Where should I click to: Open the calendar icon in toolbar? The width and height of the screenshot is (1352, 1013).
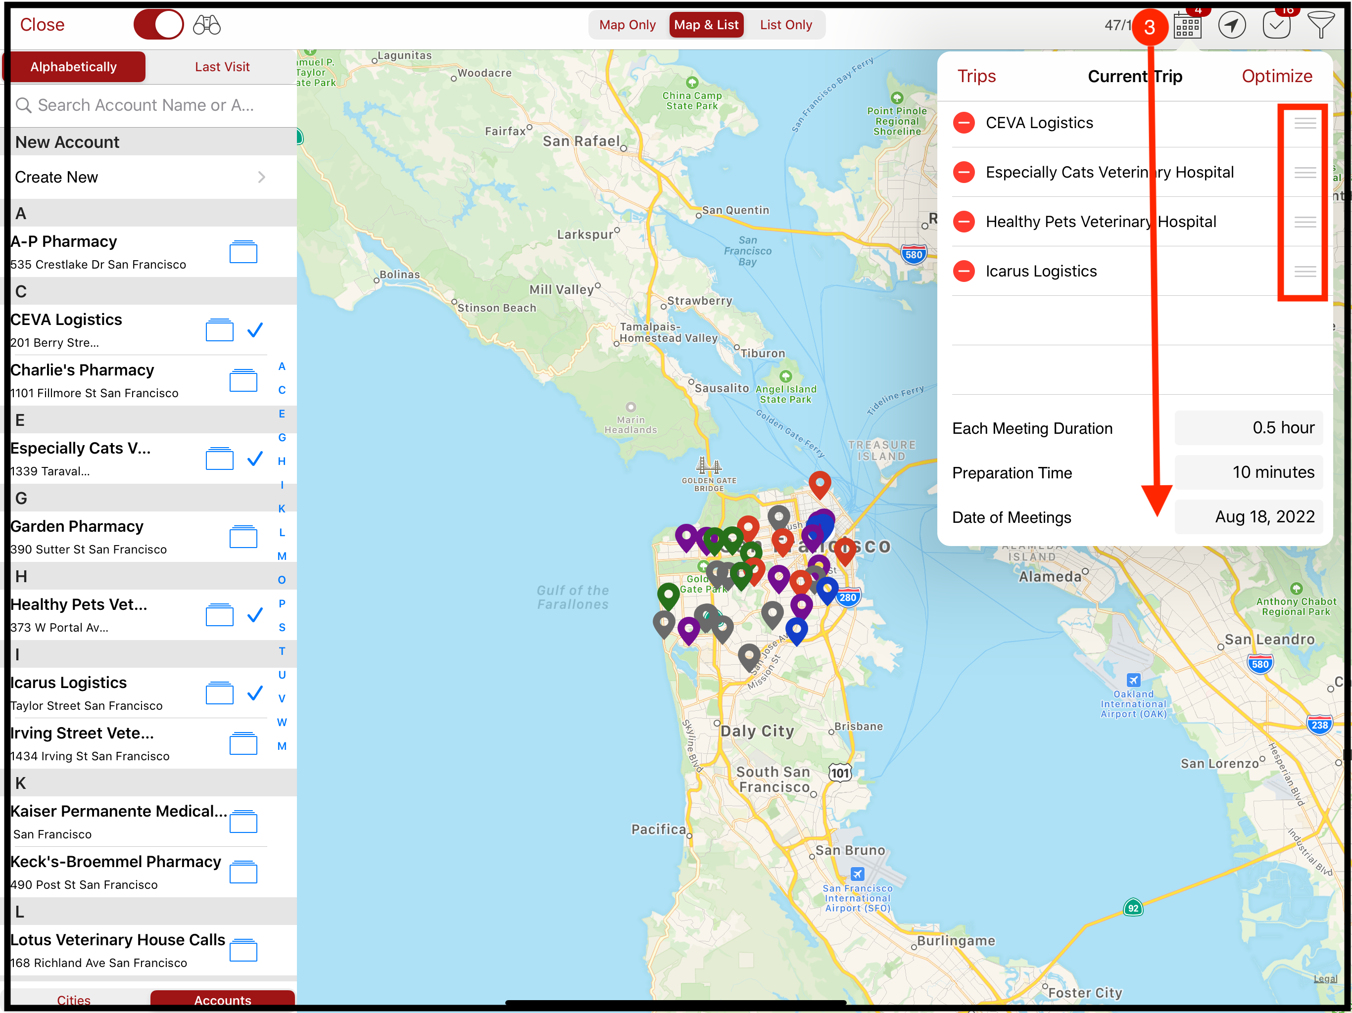pyautogui.click(x=1187, y=26)
